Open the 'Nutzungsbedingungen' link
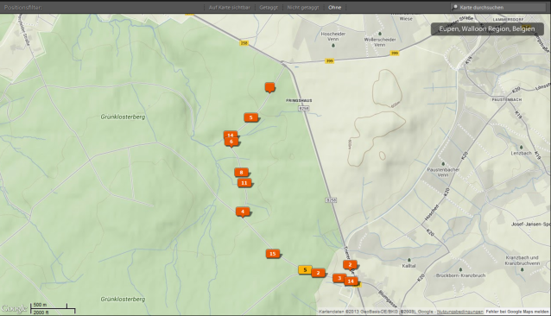551x316 pixels. (459, 312)
